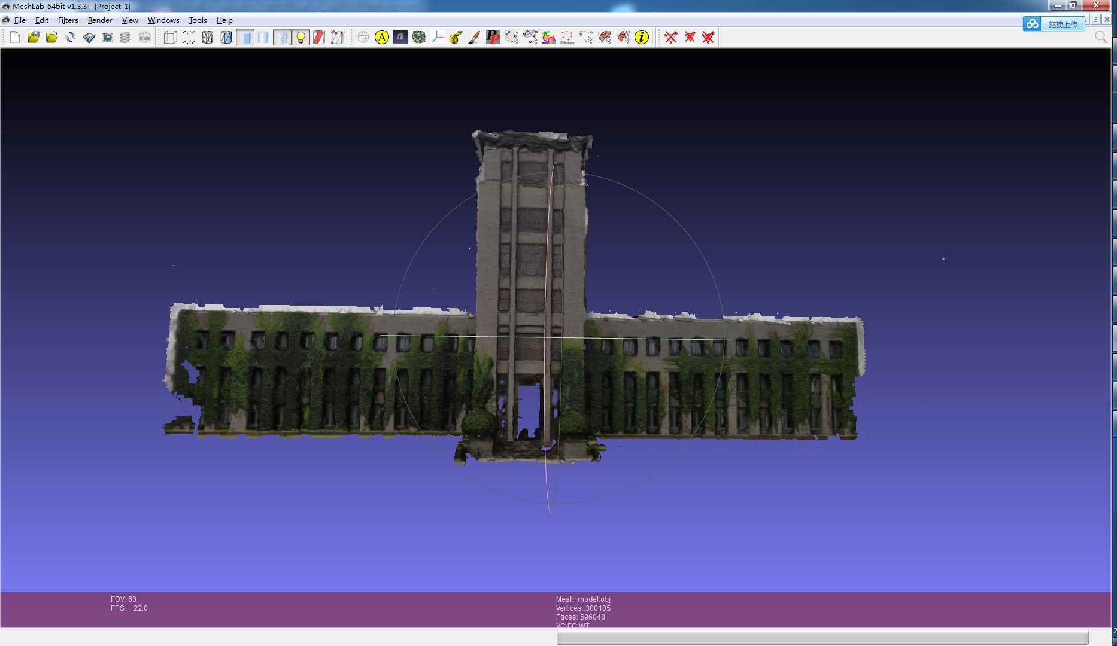The width and height of the screenshot is (1117, 646).
Task: Open the Tools menu
Action: coord(198,20)
